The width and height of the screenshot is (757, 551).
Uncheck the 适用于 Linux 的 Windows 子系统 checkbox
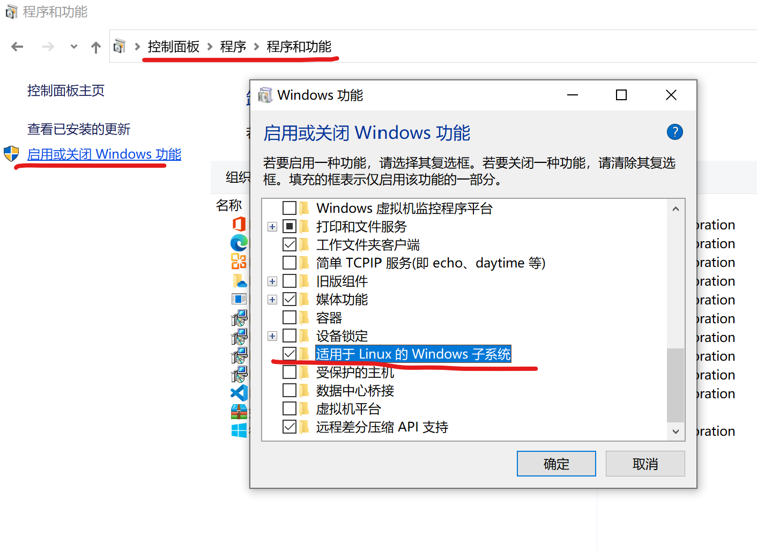click(290, 354)
